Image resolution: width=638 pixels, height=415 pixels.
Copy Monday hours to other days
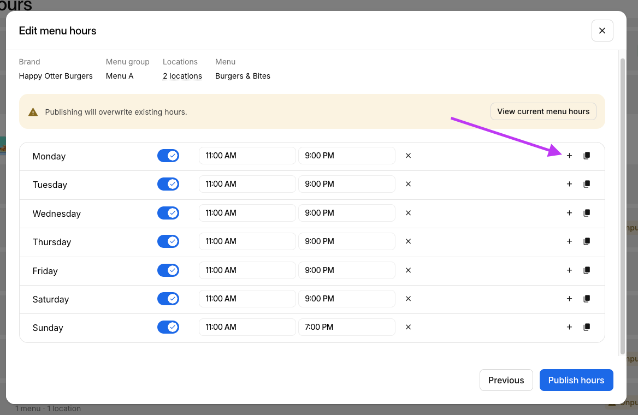pyautogui.click(x=587, y=156)
